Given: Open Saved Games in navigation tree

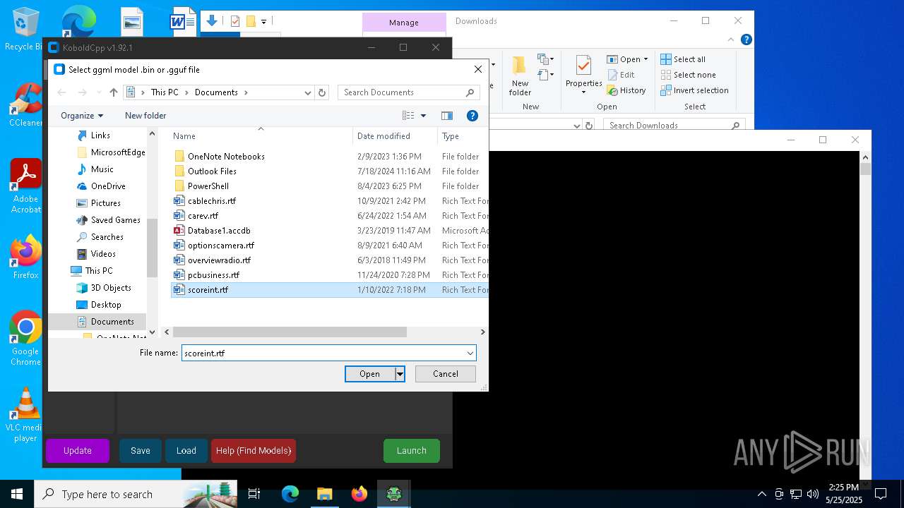Looking at the screenshot, I should [115, 220].
